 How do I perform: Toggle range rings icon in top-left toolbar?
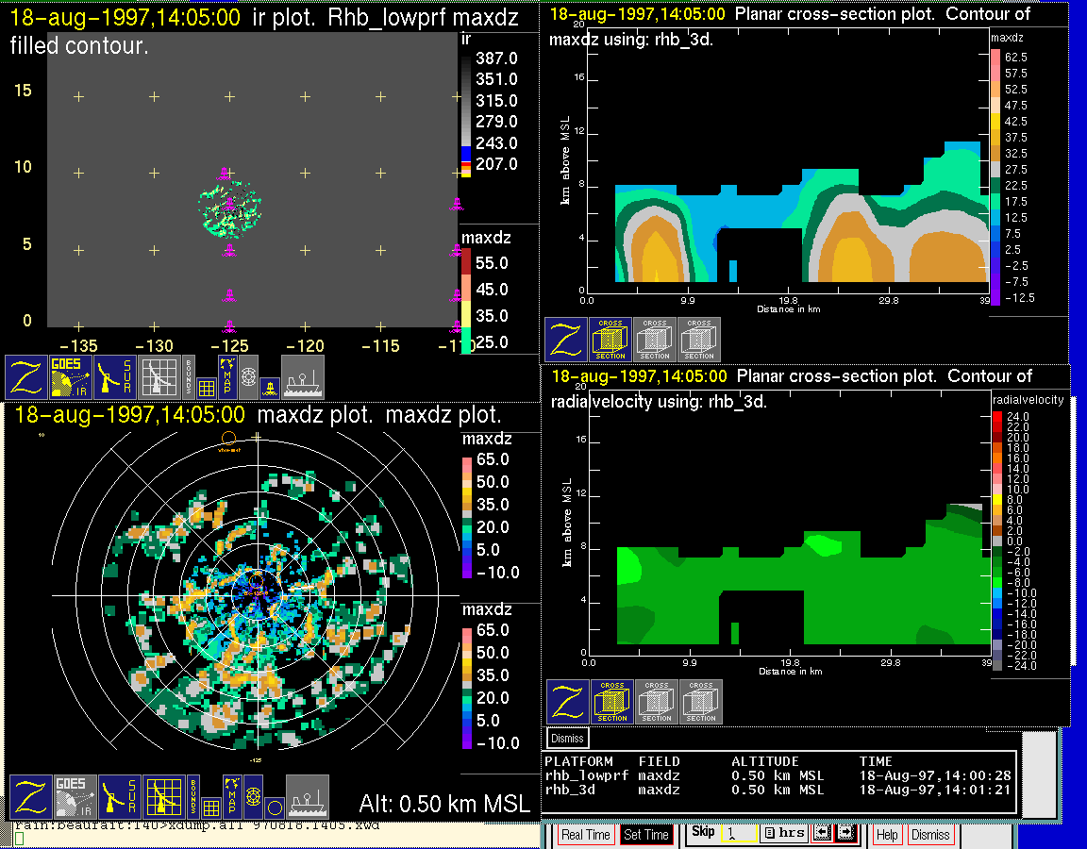coord(248,375)
